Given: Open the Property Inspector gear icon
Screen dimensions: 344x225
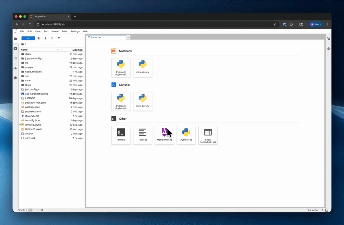Looking at the screenshot, I should click(x=329, y=39).
